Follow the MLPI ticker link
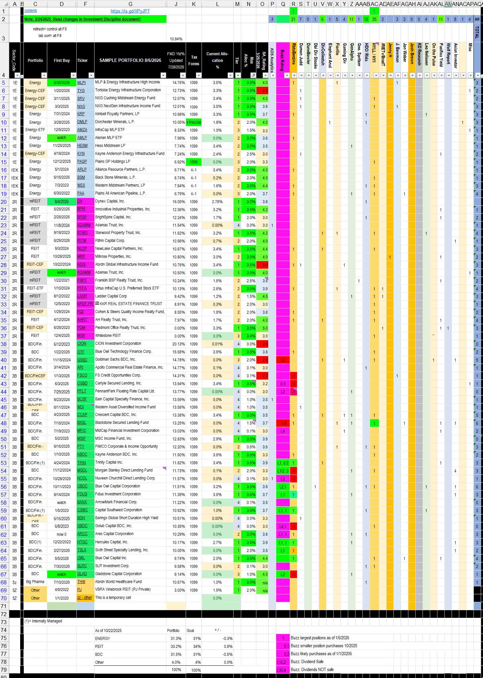Image resolution: width=483 pixels, height=678 pixels. (81, 83)
